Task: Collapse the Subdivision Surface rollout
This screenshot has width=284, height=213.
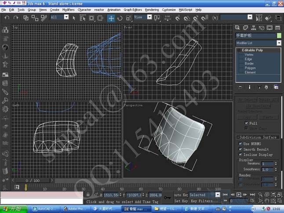Action: click(258, 137)
